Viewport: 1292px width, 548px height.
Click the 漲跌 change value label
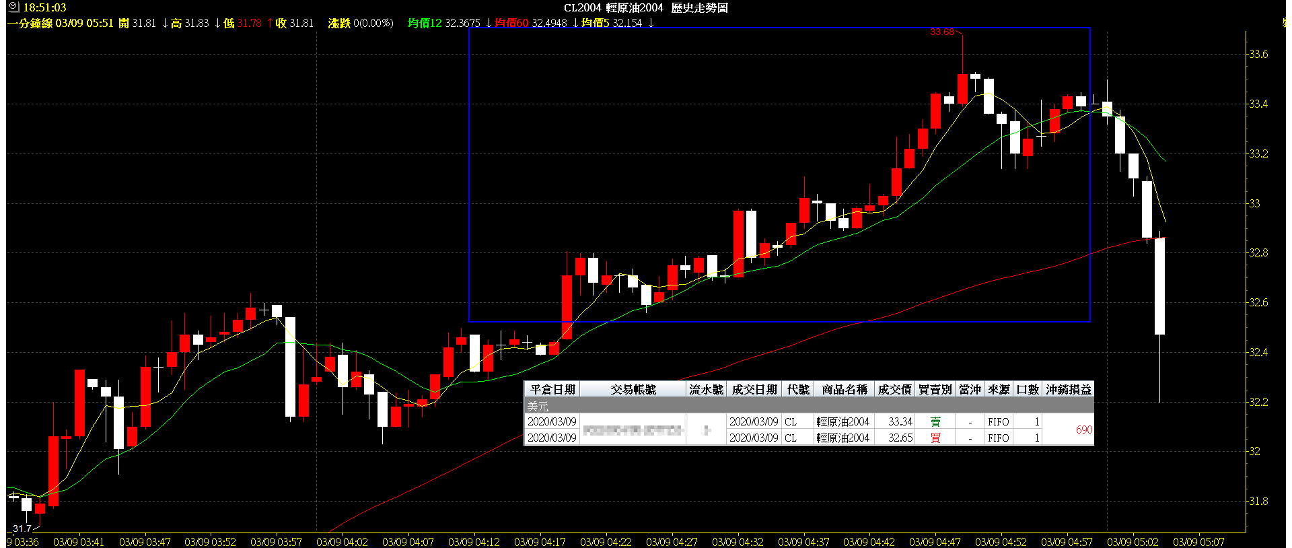[339, 23]
